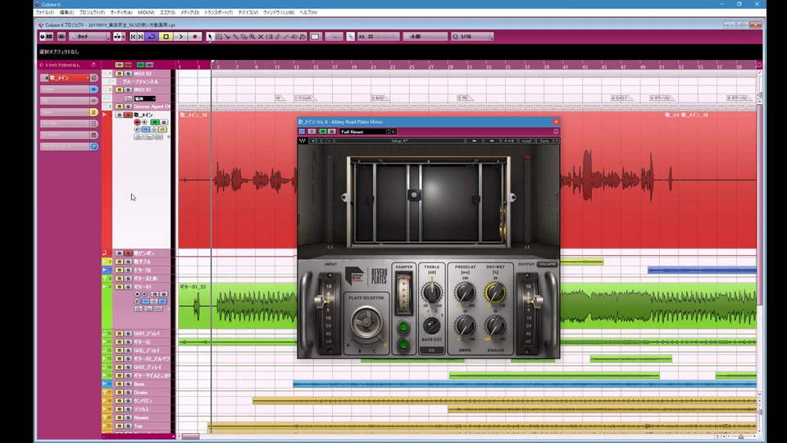Image resolution: width=787 pixels, height=443 pixels.
Task: Click the Play transport button
Action: [x=181, y=37]
